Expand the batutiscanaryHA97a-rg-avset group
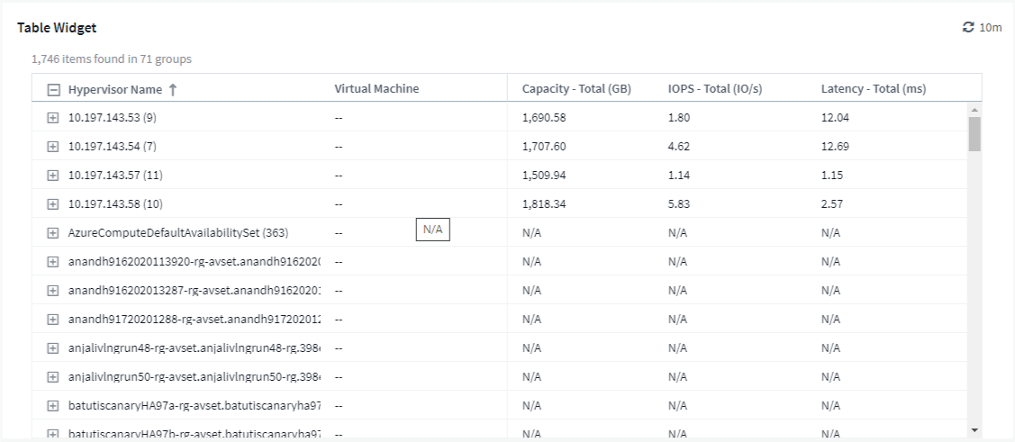The height and width of the screenshot is (442, 1015). 53,405
